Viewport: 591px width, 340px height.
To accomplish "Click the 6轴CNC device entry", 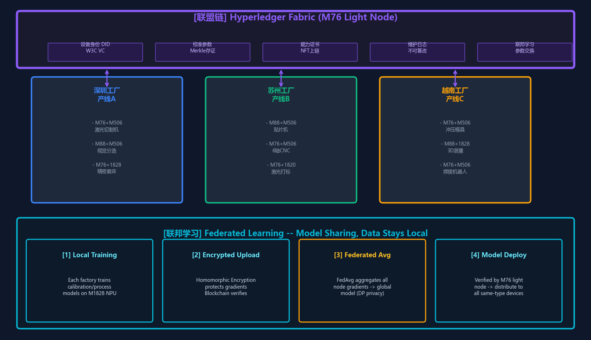I will pyautogui.click(x=281, y=147).
